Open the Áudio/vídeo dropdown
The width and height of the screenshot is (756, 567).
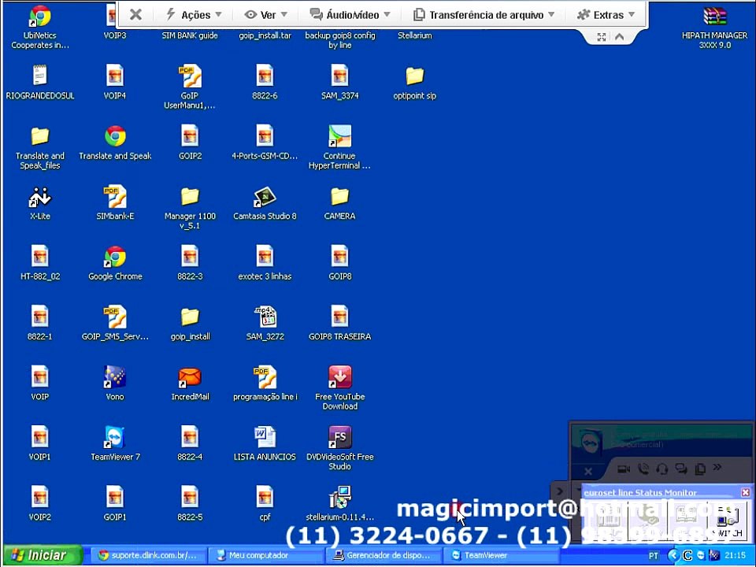coord(350,15)
